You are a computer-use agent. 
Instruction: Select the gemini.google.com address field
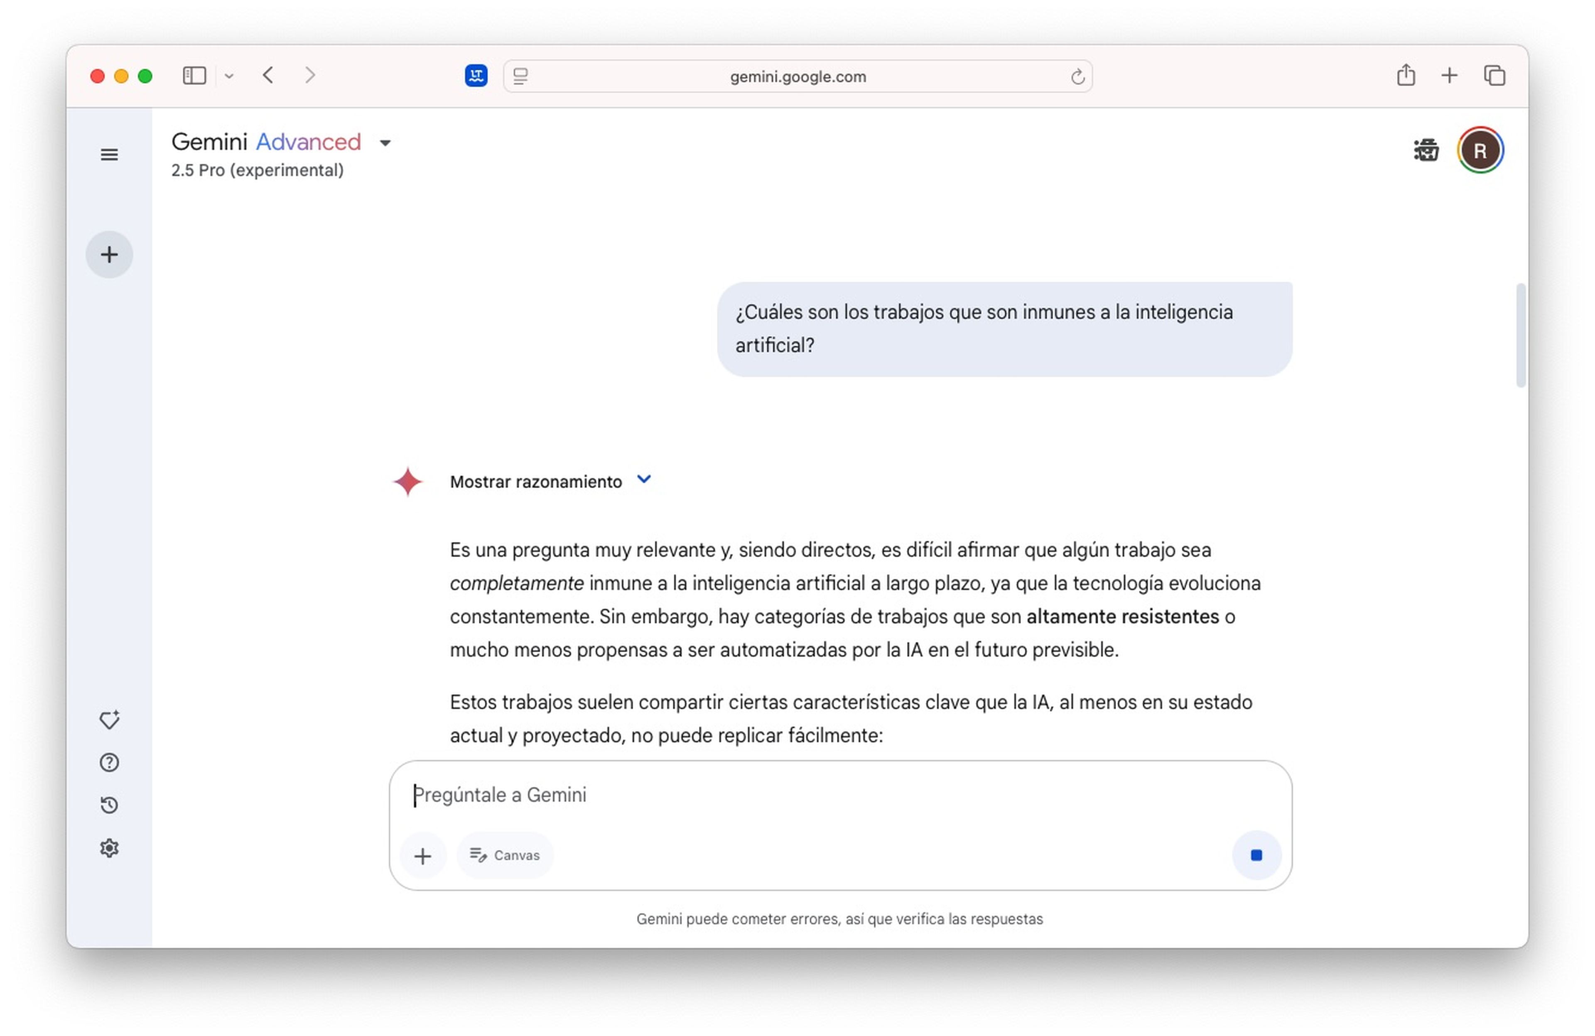[x=797, y=76]
